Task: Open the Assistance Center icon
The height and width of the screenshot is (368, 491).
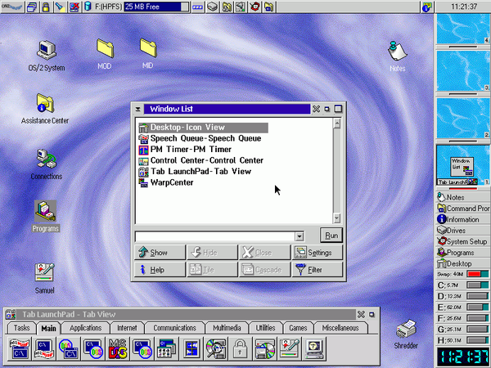Action: (45, 104)
